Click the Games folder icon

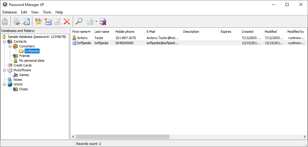[16, 75]
